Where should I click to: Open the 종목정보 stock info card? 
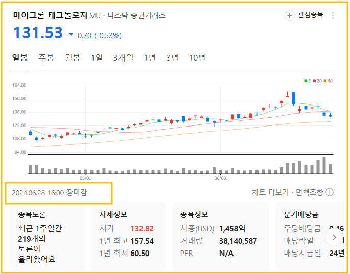point(221,237)
